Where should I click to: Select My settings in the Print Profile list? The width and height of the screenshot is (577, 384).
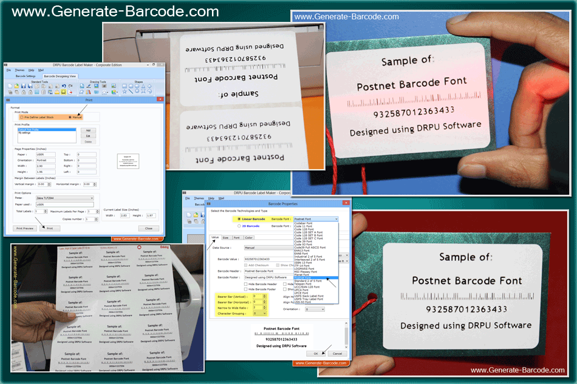[x=25, y=132]
